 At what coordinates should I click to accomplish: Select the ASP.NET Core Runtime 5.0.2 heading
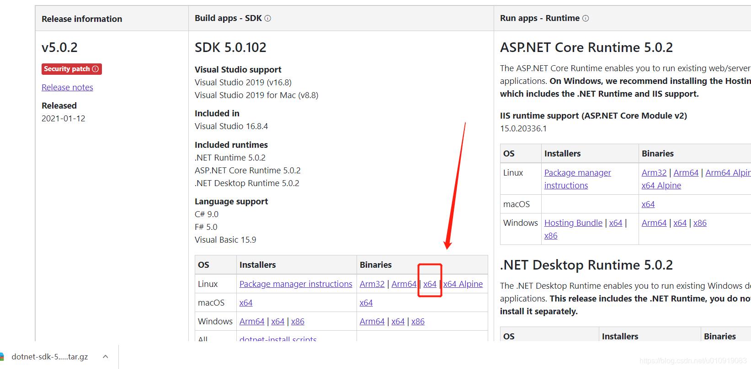(586, 47)
